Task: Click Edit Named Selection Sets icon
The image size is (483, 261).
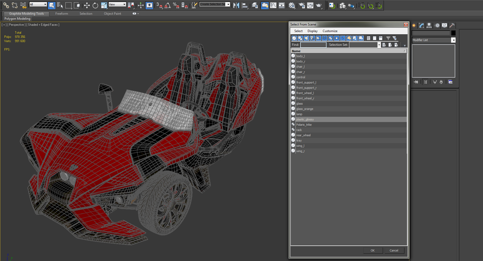Action: tap(194, 5)
